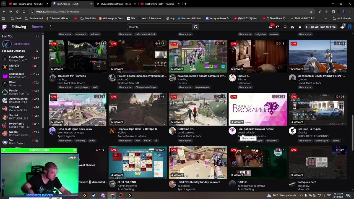
Task: Select the valorant tag
Action: (95, 34)
